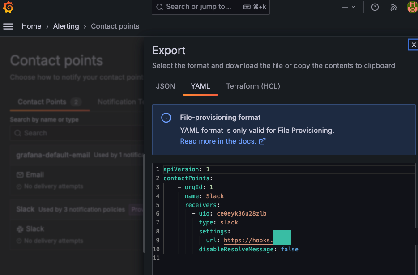Click the clock icon beside Email's No delivery attempts
418x275 pixels.
[19, 186]
